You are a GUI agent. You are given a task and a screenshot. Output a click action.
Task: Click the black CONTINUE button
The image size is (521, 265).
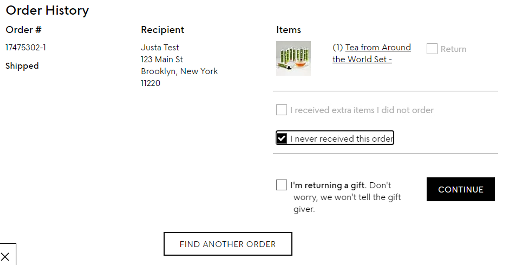click(x=461, y=189)
